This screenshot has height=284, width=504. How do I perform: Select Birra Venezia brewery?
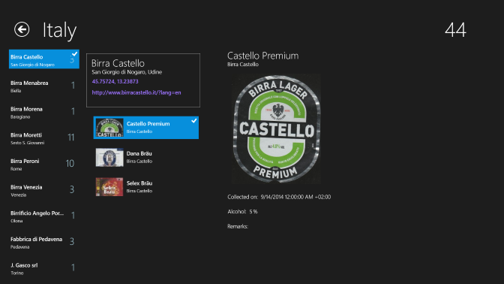coord(44,191)
